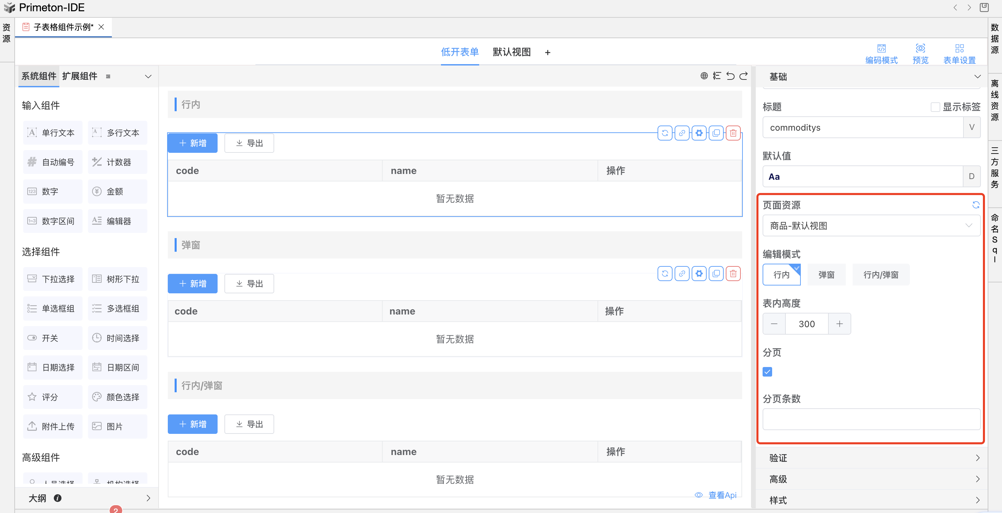The width and height of the screenshot is (1002, 513).
Task: Open settings gear of the popup subtable
Action: click(x=699, y=274)
